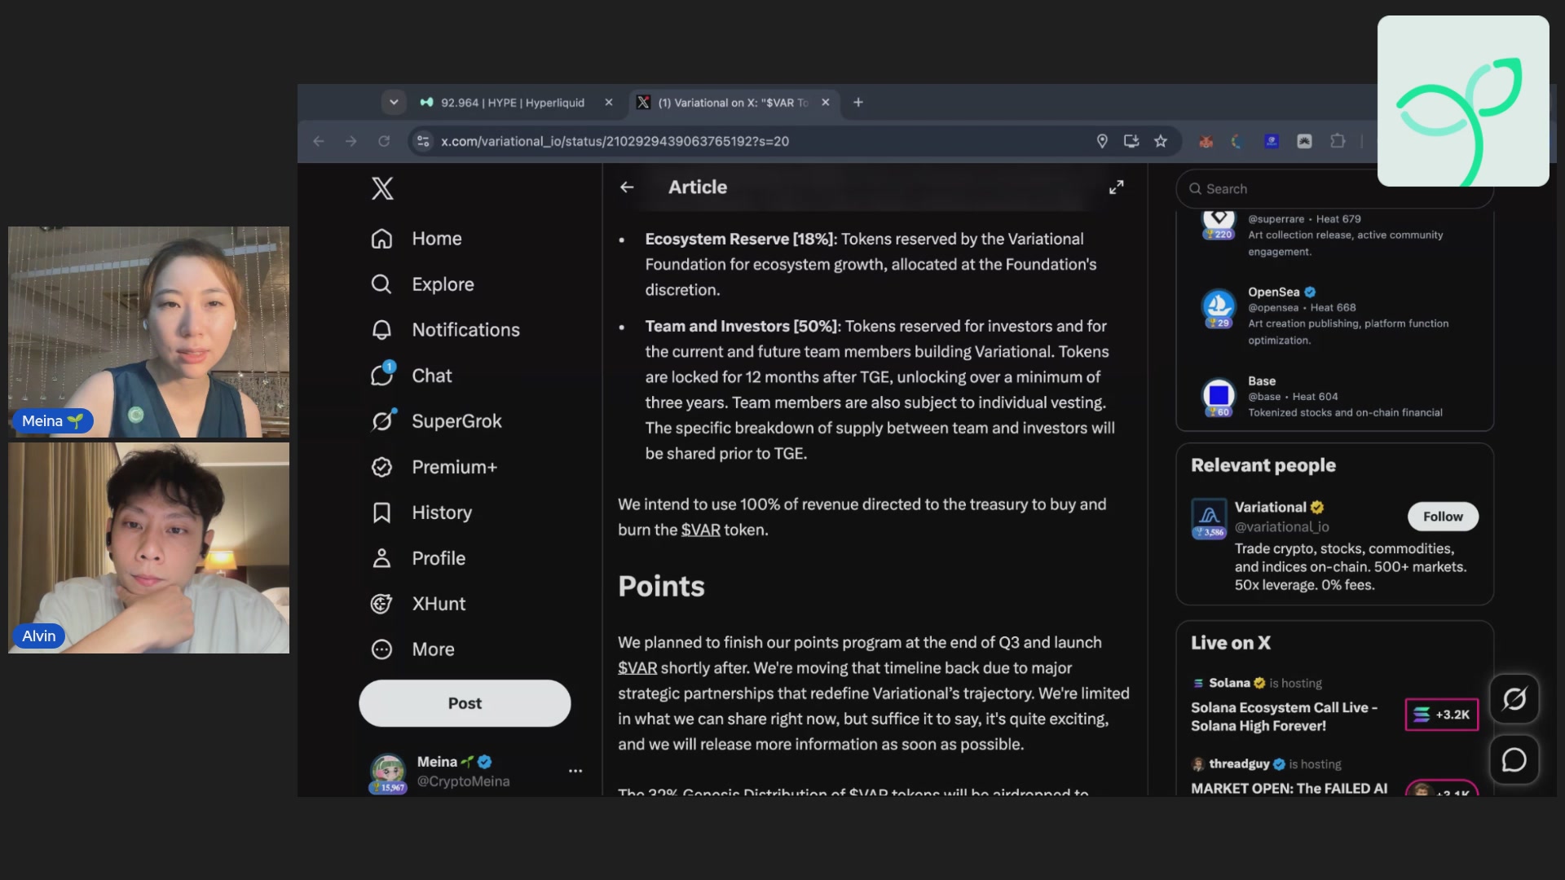Open the Chat icon with badge
The height and width of the screenshot is (880, 1565).
click(382, 375)
